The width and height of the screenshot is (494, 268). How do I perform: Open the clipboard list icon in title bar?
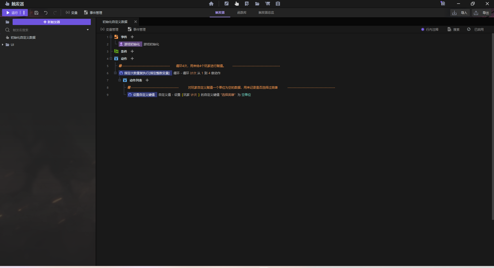278,4
